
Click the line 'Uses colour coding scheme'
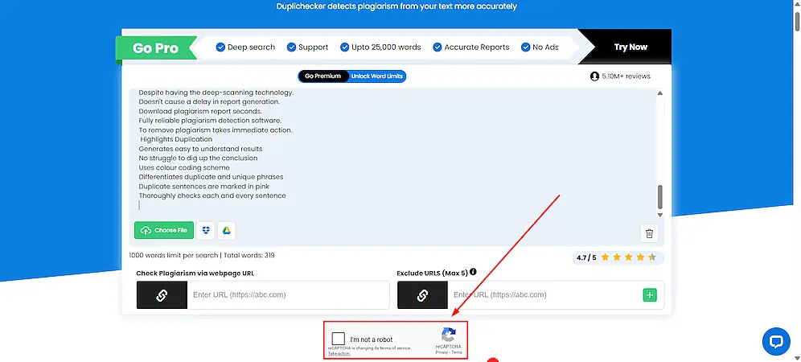(184, 167)
